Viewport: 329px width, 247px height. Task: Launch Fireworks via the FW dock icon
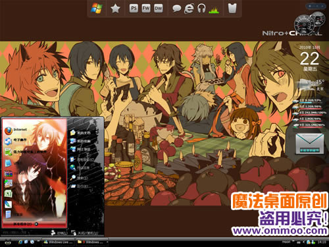[x=146, y=9]
